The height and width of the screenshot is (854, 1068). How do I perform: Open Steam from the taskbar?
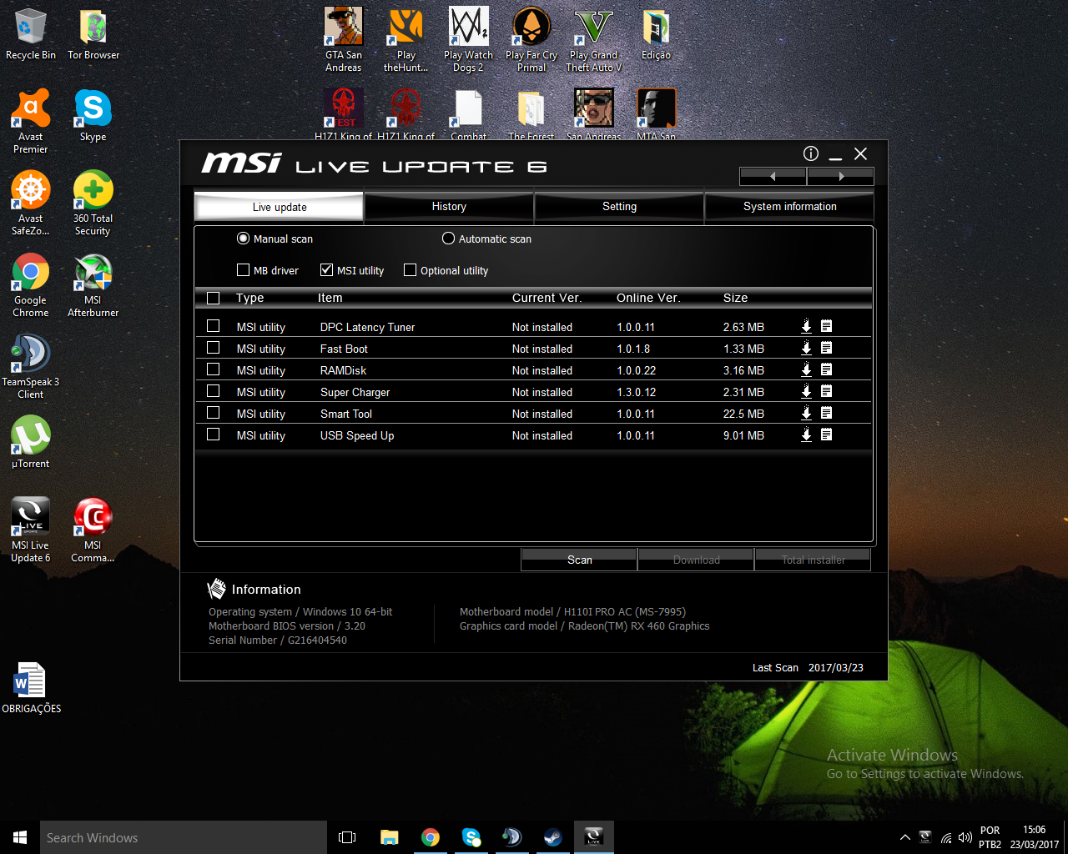tap(552, 837)
